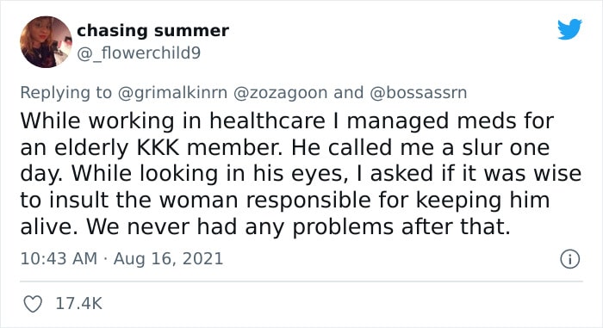Screen dimensions: 603x328
Task: Click the Twitter bird logo
Action: click(x=569, y=28)
